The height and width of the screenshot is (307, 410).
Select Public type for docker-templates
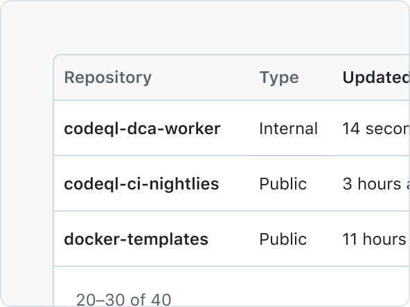(x=283, y=239)
